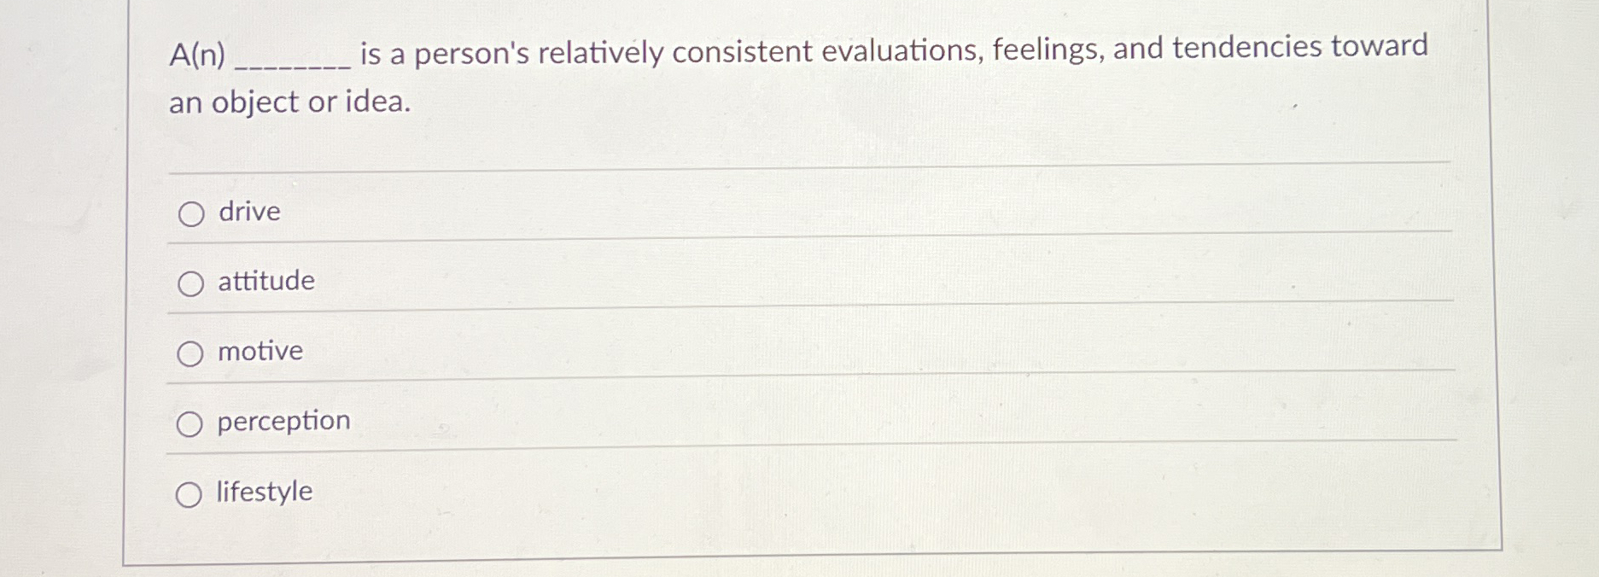Select the "motive" radio button
The height and width of the screenshot is (577, 1599).
(x=190, y=353)
